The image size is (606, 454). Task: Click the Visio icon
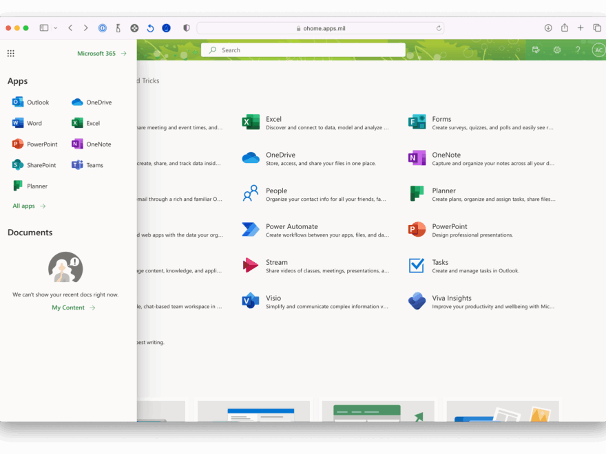[251, 301]
